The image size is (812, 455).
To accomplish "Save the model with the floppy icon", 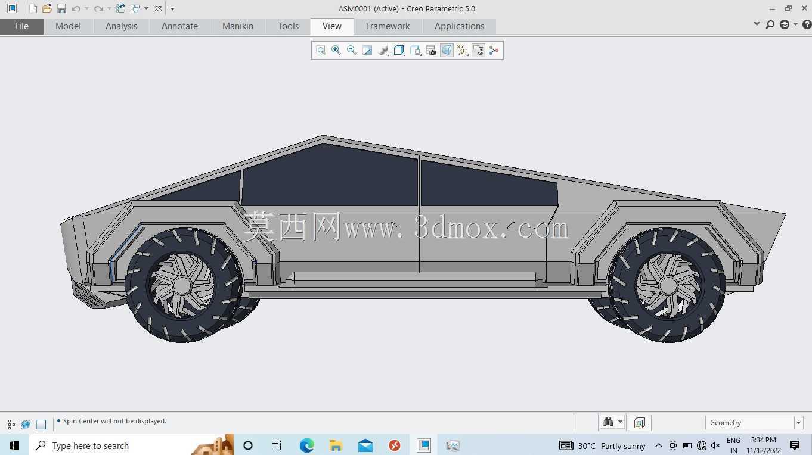I will click(x=61, y=8).
